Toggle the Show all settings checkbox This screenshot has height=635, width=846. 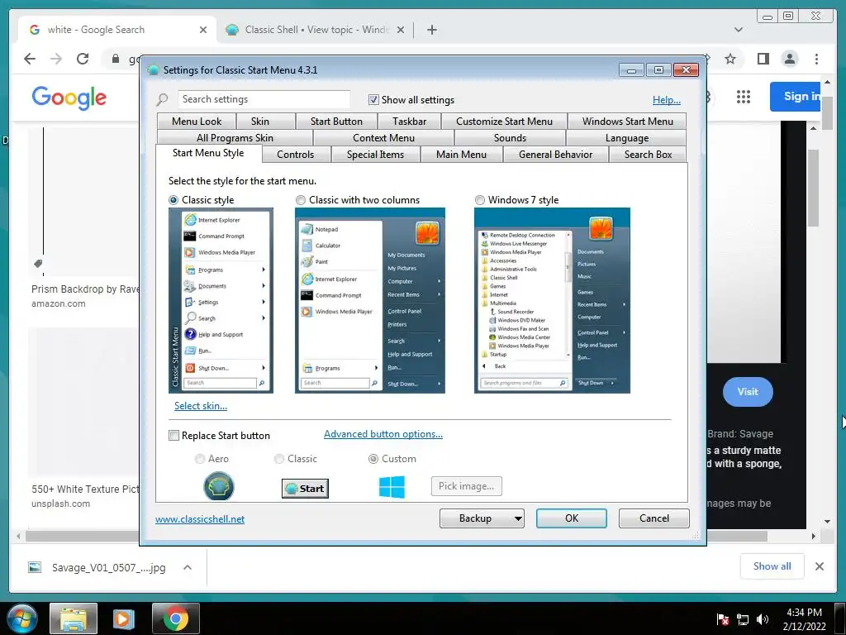coord(373,99)
